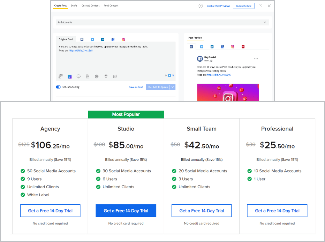Click the $25.50/mo Professional price
Viewport: 325px width, 242px height.
click(277, 145)
